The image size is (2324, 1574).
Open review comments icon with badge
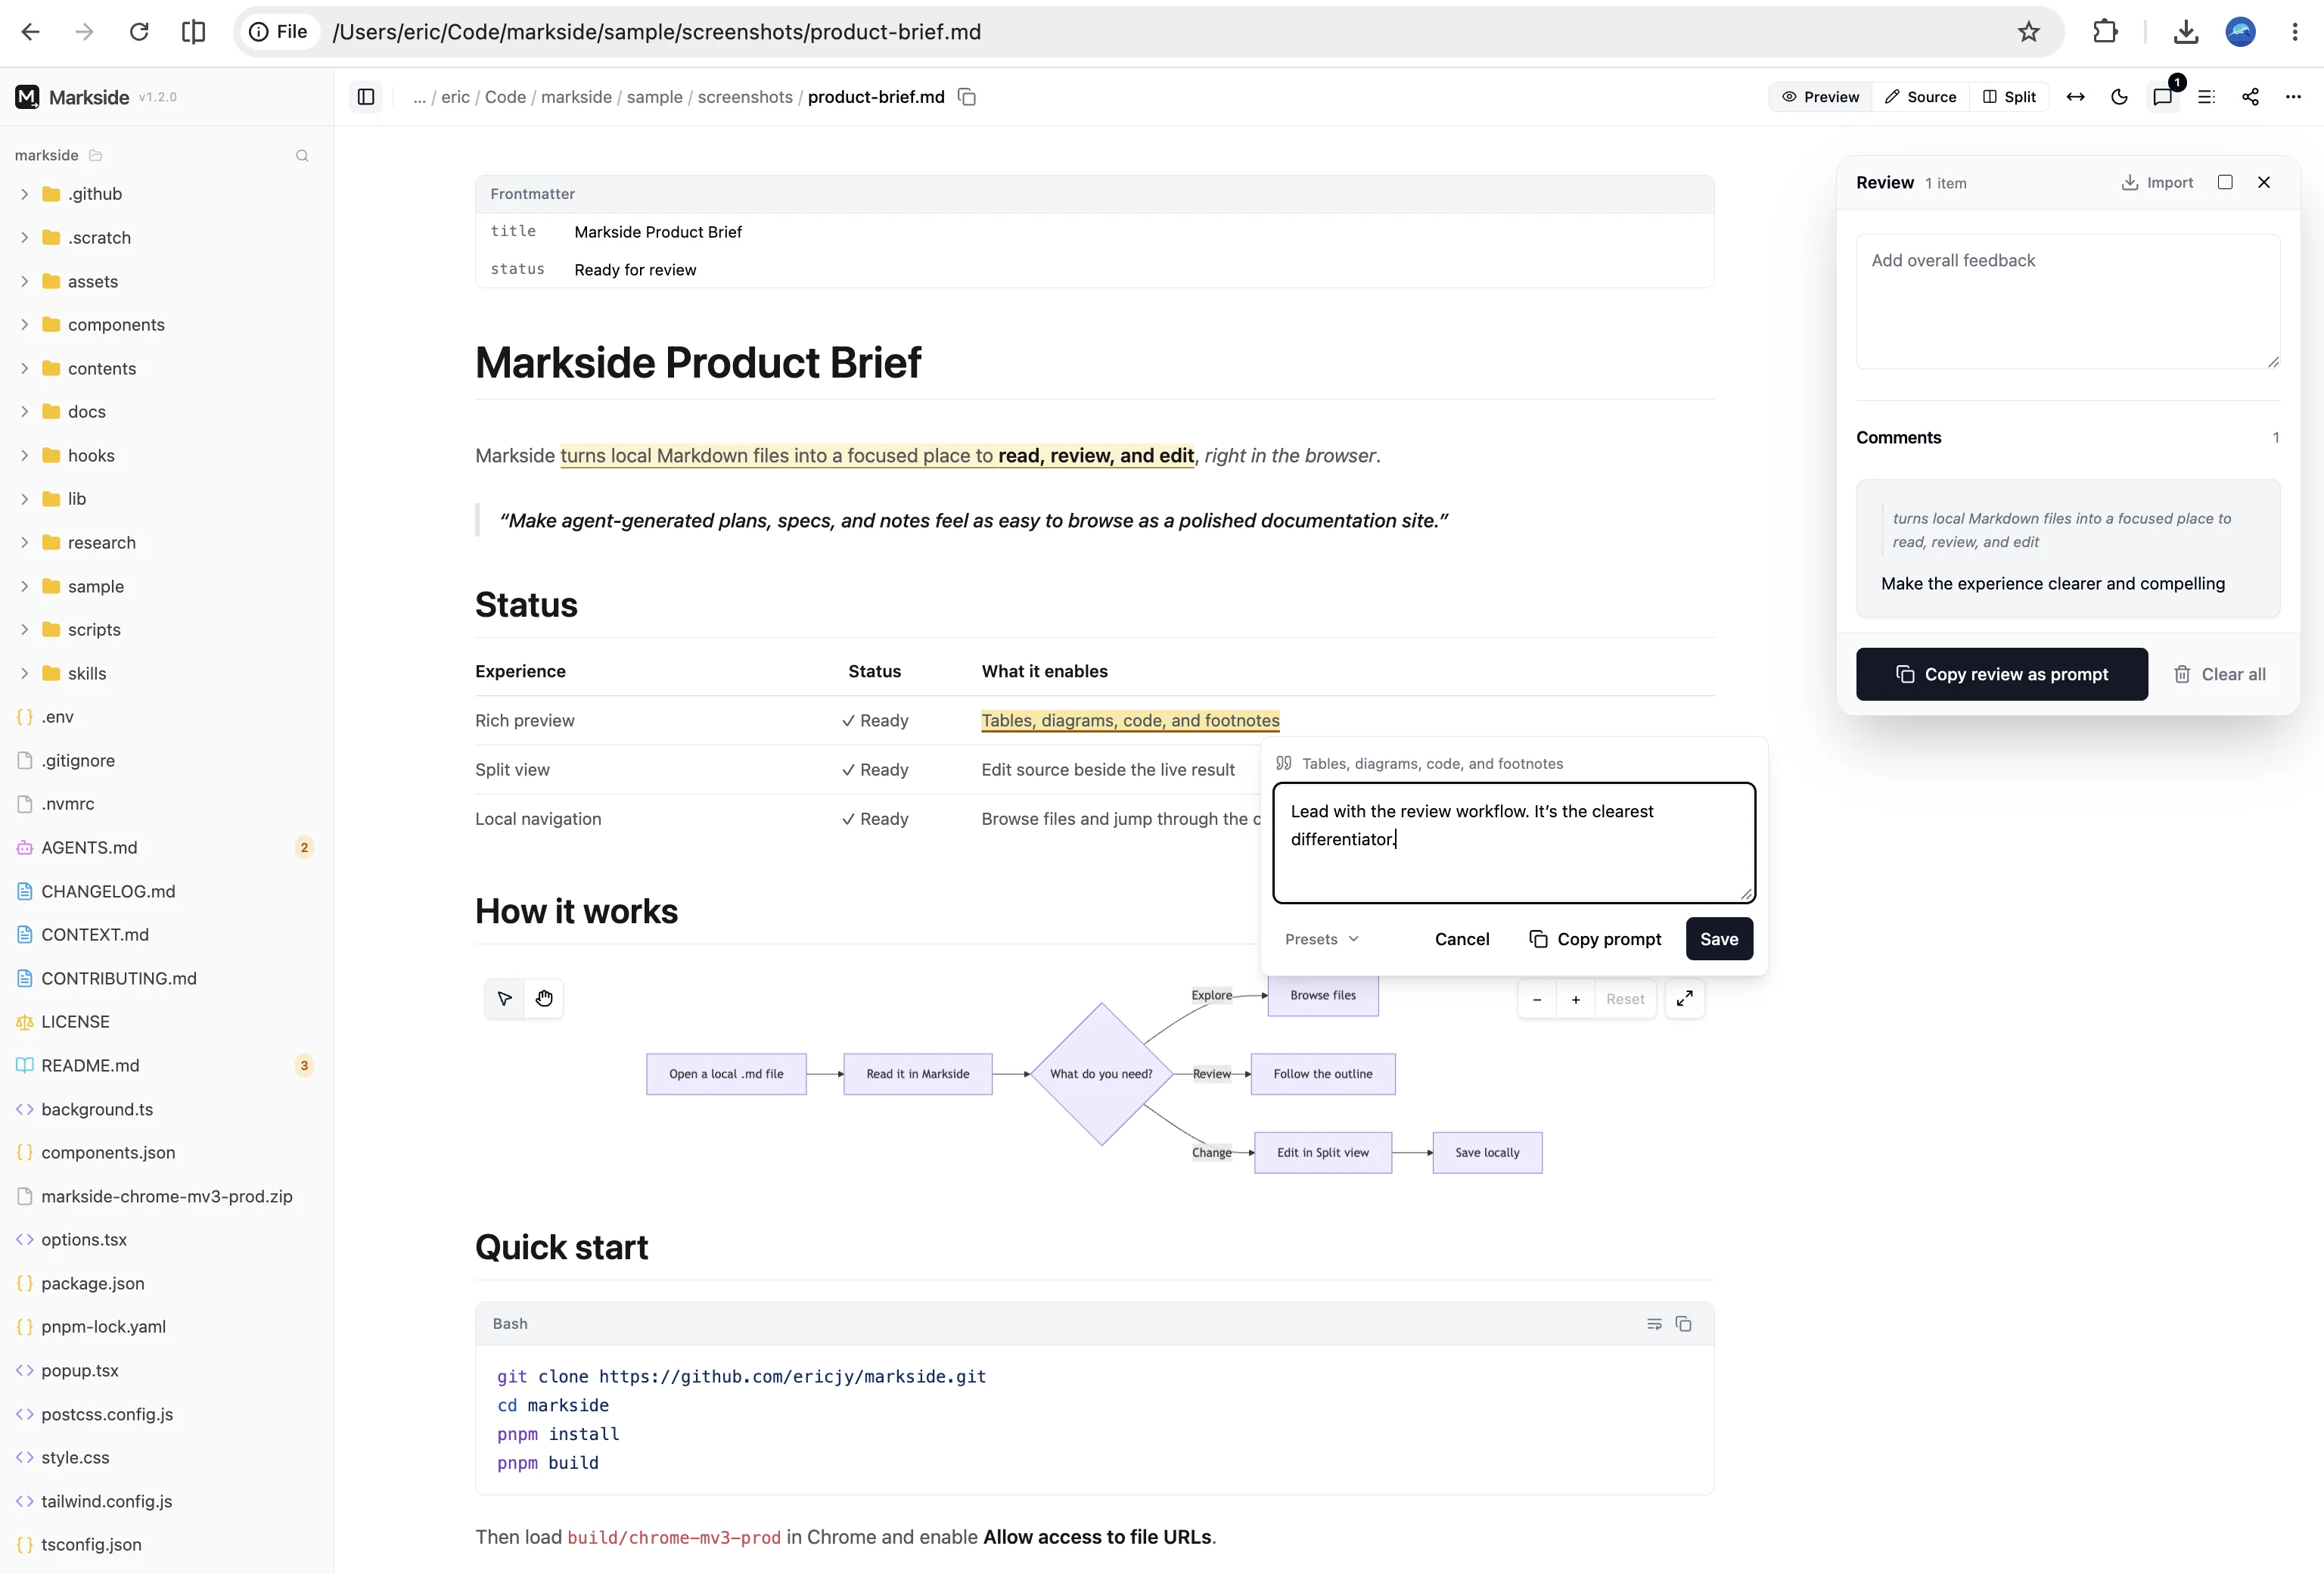[x=2163, y=97]
